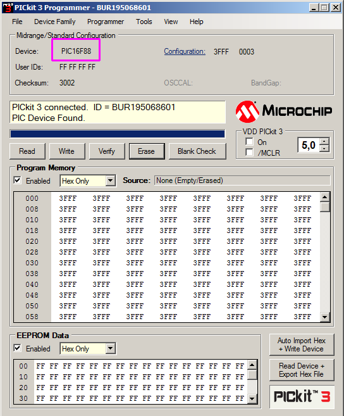Screen dimensions: 344x416
Task: Click EEPROM Data scrollbar down arrow
Action: tap(252, 398)
